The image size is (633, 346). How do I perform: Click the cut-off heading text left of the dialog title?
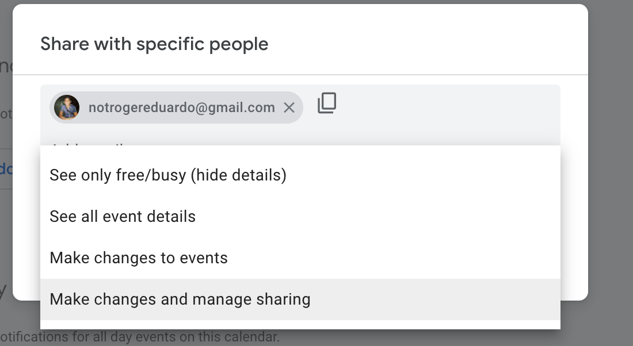click(6, 66)
